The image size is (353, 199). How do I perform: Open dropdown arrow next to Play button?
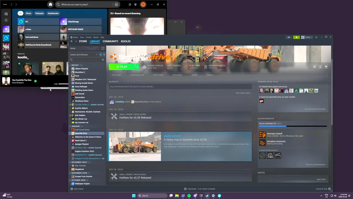tap(137, 67)
